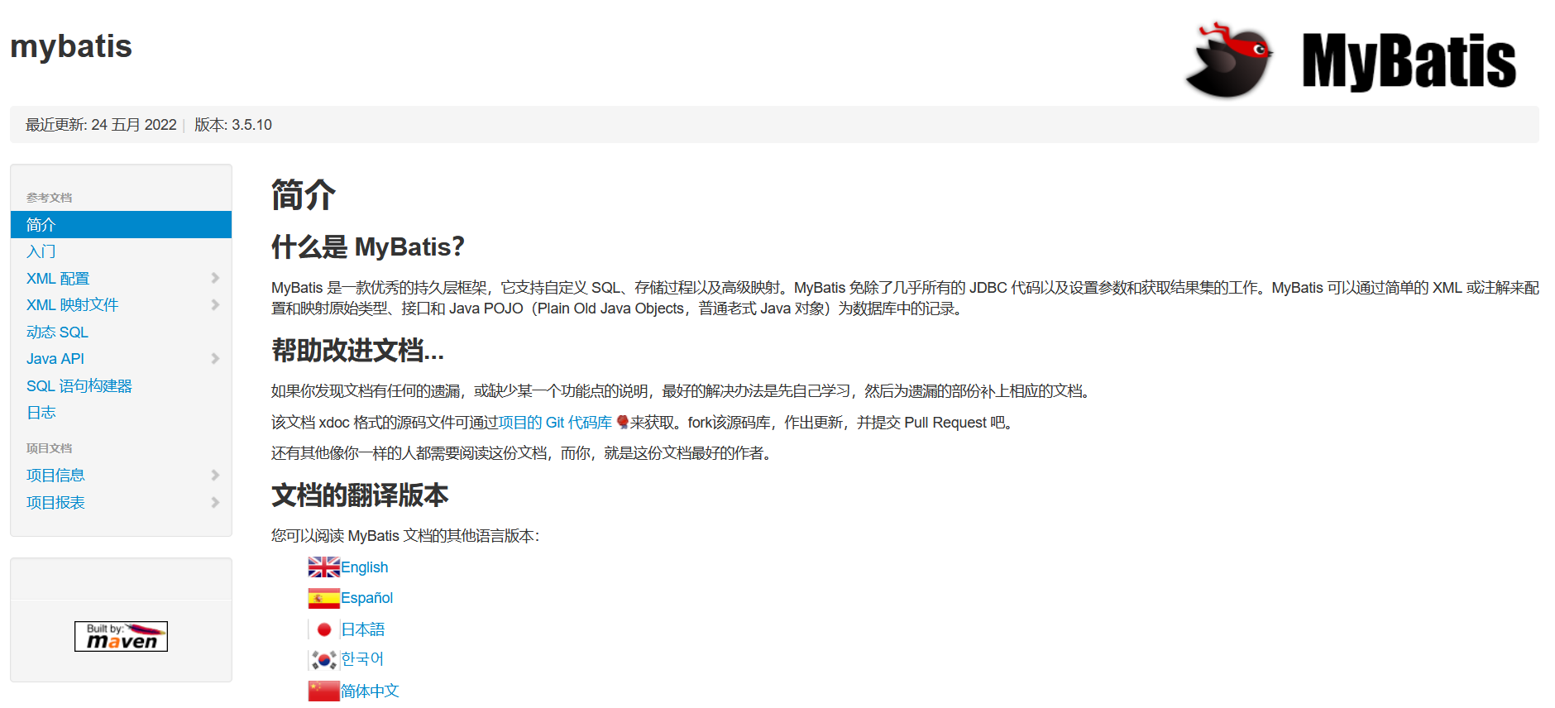Open the 简体中文 translation link
The height and width of the screenshot is (708, 1555).
pyautogui.click(x=370, y=691)
